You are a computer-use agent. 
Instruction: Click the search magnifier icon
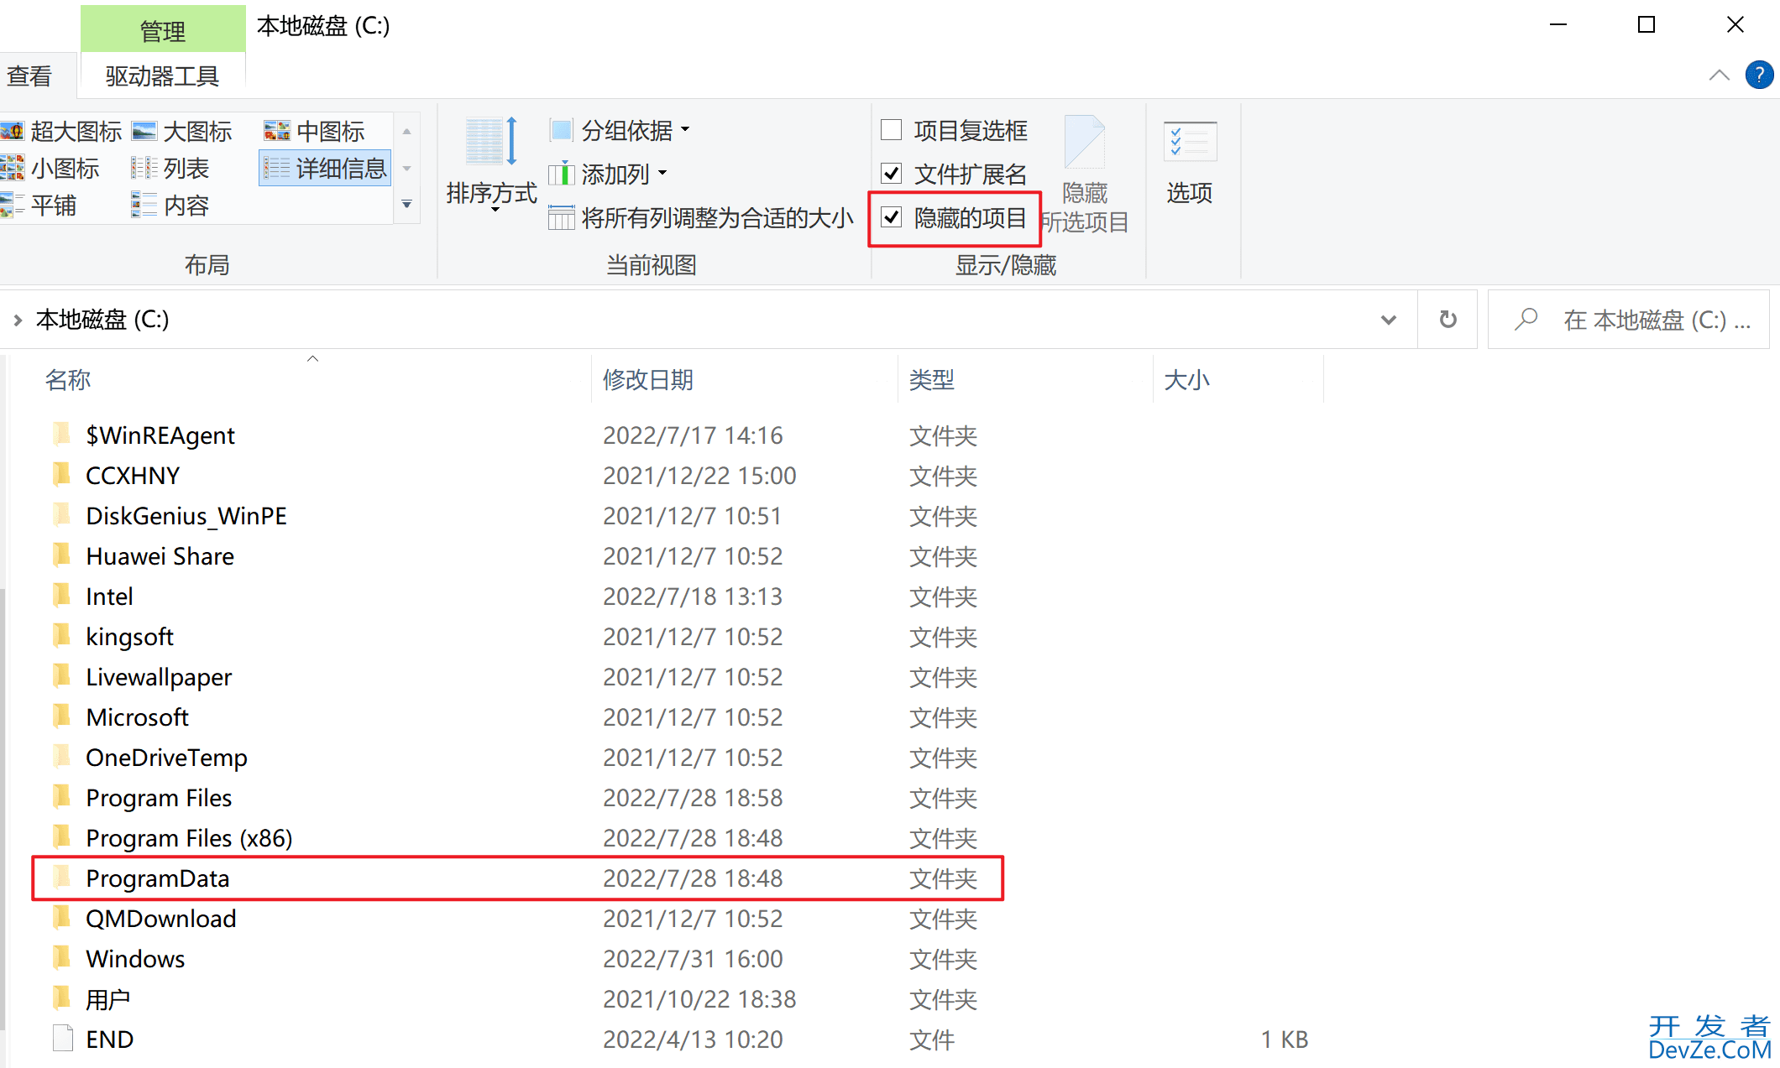tap(1526, 320)
